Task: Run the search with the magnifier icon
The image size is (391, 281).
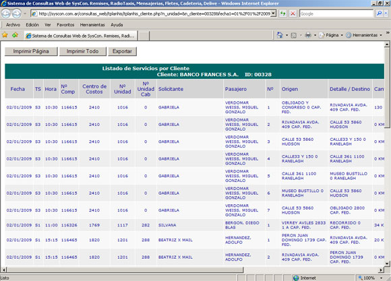Action: click(379, 13)
